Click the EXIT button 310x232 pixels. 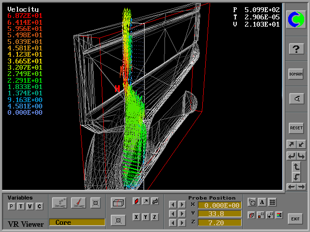(x=295, y=219)
